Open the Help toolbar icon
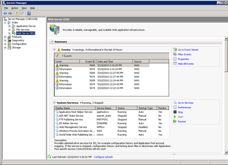The height and width of the screenshot is (165, 228). tap(29, 14)
